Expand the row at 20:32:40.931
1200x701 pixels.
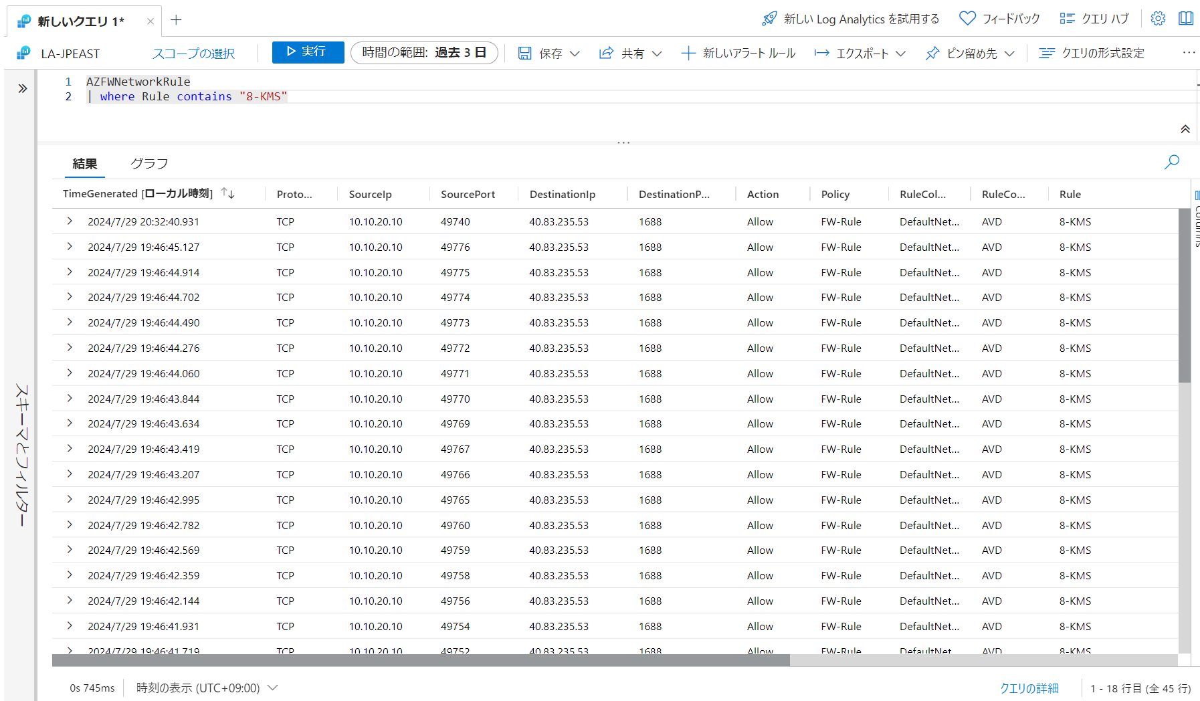70,221
